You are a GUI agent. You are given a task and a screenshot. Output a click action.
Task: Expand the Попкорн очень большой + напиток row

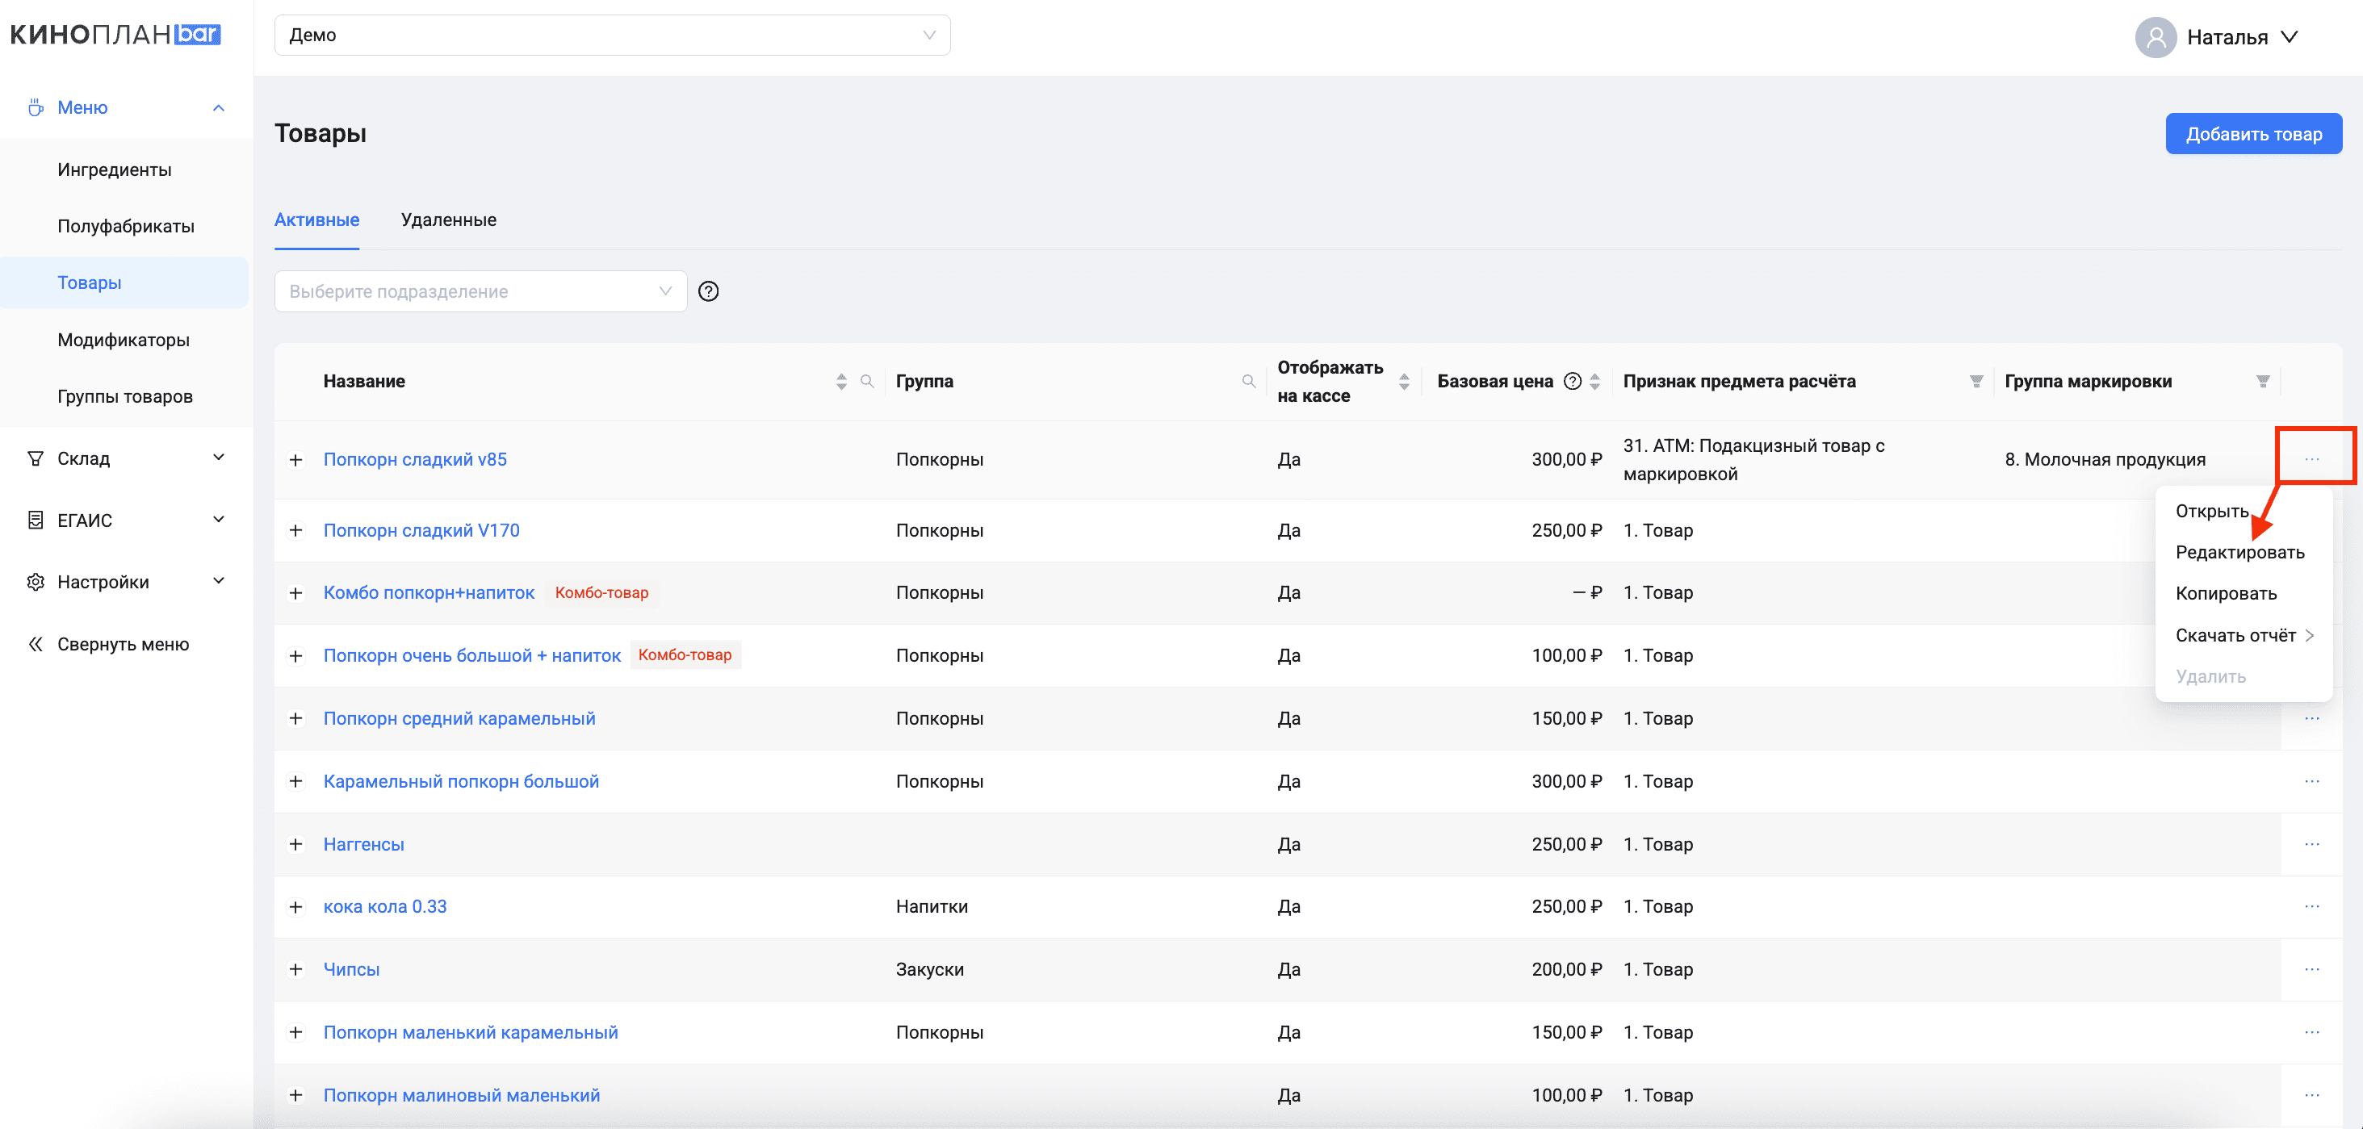click(295, 657)
